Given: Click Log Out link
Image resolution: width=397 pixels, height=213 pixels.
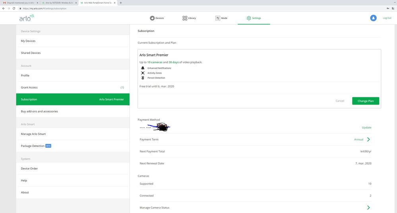Looking at the screenshot, I should coord(387,18).
